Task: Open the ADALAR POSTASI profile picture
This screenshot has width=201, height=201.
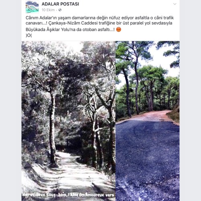Action: tap(32, 7)
